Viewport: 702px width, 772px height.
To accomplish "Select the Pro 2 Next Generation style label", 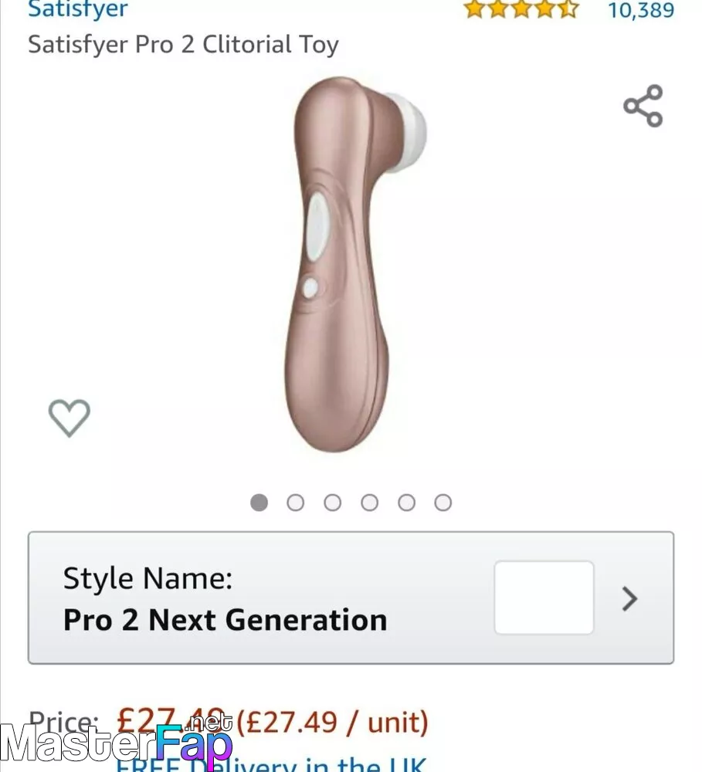I will coord(225,620).
